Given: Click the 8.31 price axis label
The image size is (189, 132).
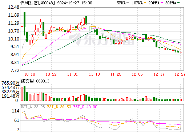Looking at the screenshot, I should 15,63.
